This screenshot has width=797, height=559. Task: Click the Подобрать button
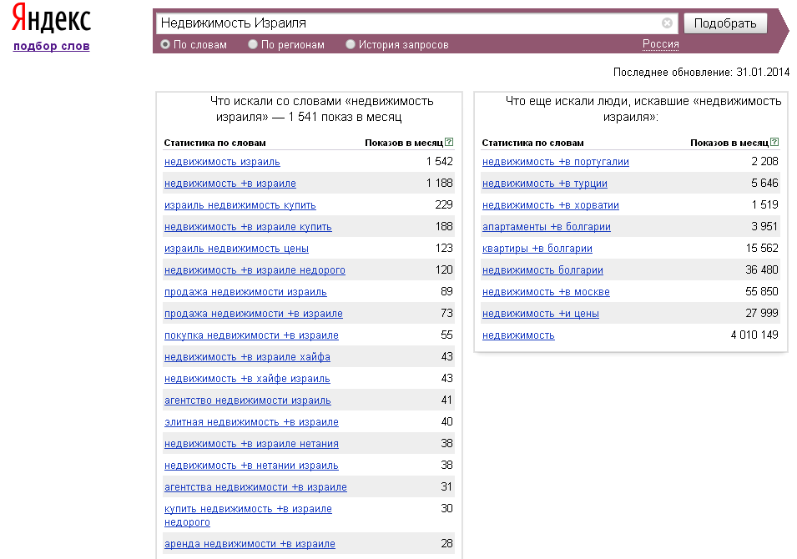[725, 23]
